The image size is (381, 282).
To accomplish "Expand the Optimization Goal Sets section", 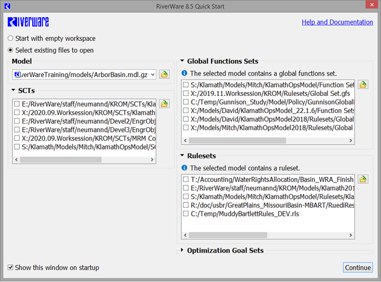I will tap(182, 251).
